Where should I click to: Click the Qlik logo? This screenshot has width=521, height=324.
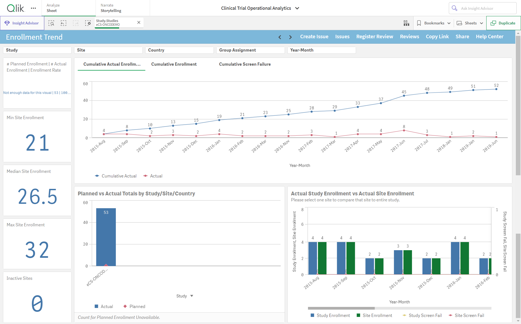click(15, 8)
